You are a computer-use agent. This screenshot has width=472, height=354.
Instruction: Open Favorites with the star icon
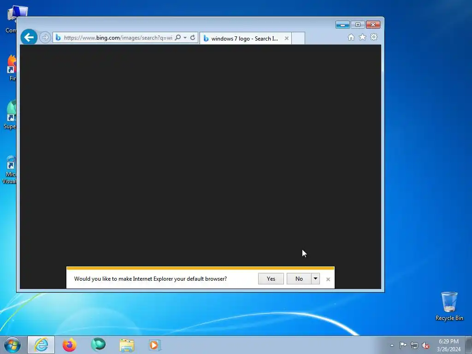(x=362, y=37)
